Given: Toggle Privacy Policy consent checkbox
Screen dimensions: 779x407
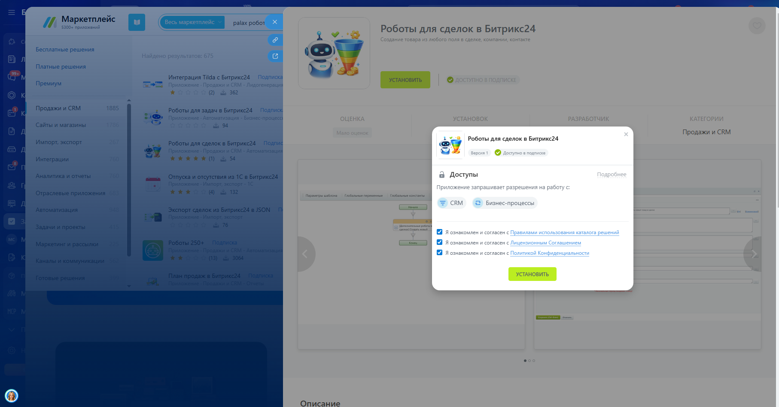Looking at the screenshot, I should click(x=439, y=253).
